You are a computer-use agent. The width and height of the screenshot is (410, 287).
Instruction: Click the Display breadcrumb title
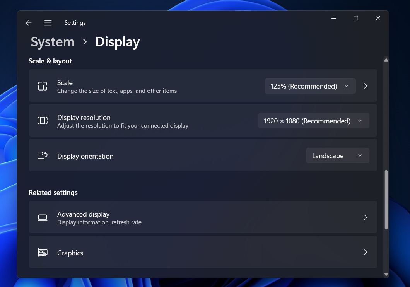(x=118, y=42)
